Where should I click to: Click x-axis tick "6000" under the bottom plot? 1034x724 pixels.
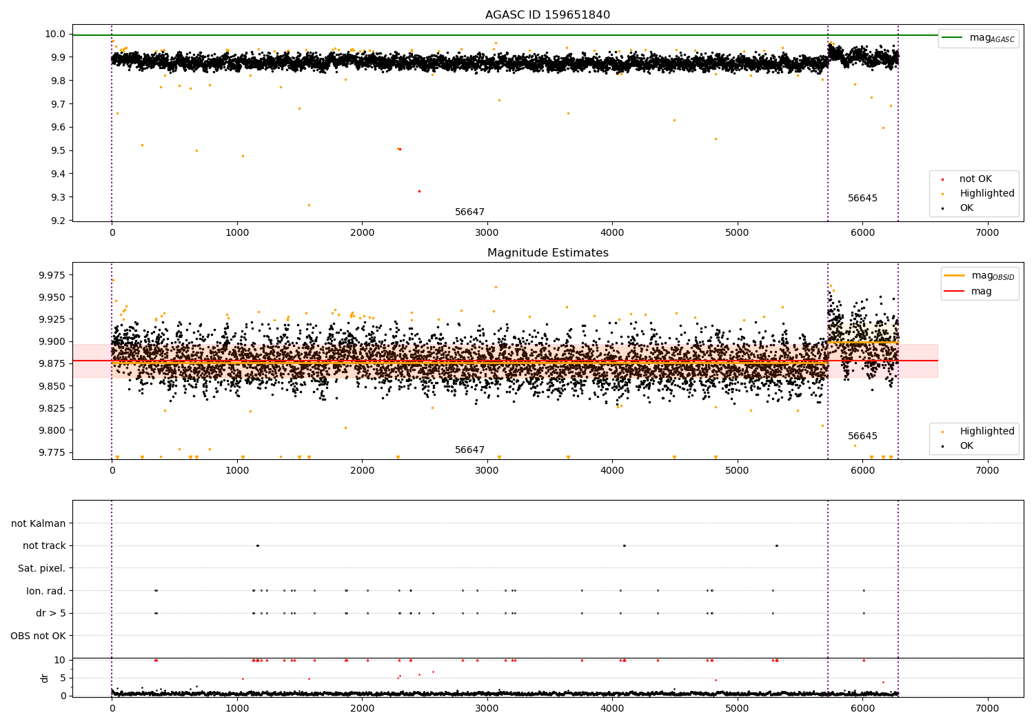863,708
